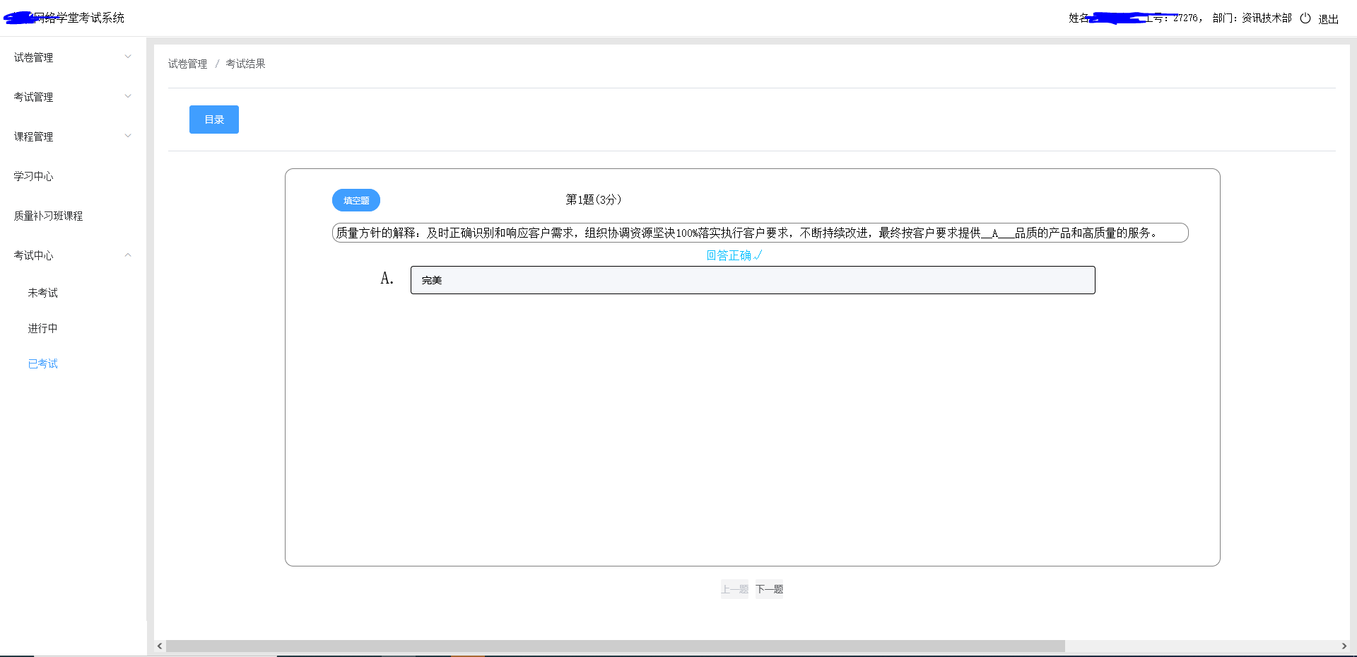Click the scrollbar right arrow
1357x657 pixels.
tap(1344, 646)
